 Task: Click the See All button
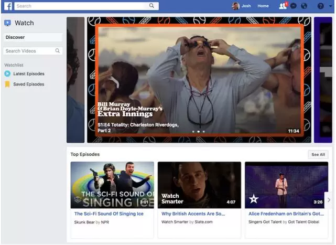(x=318, y=155)
